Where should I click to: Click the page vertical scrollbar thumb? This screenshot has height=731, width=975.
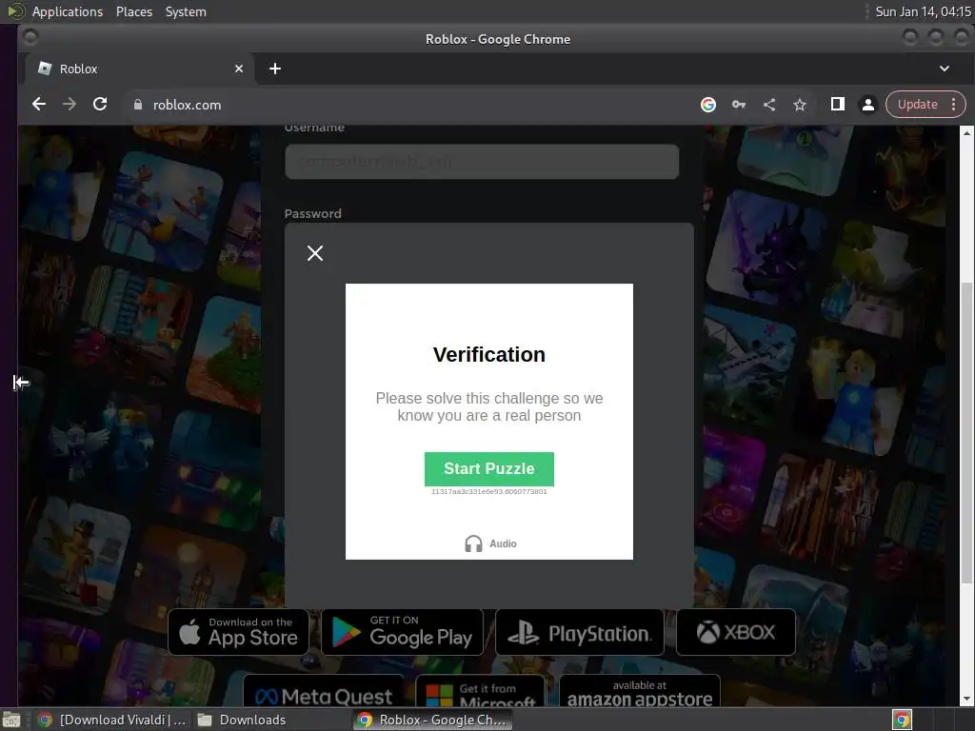[x=966, y=432]
